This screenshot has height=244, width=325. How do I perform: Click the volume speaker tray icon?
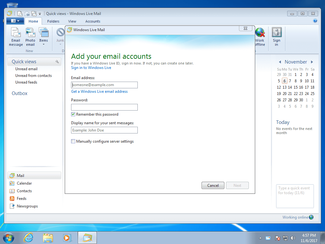coord(293,238)
